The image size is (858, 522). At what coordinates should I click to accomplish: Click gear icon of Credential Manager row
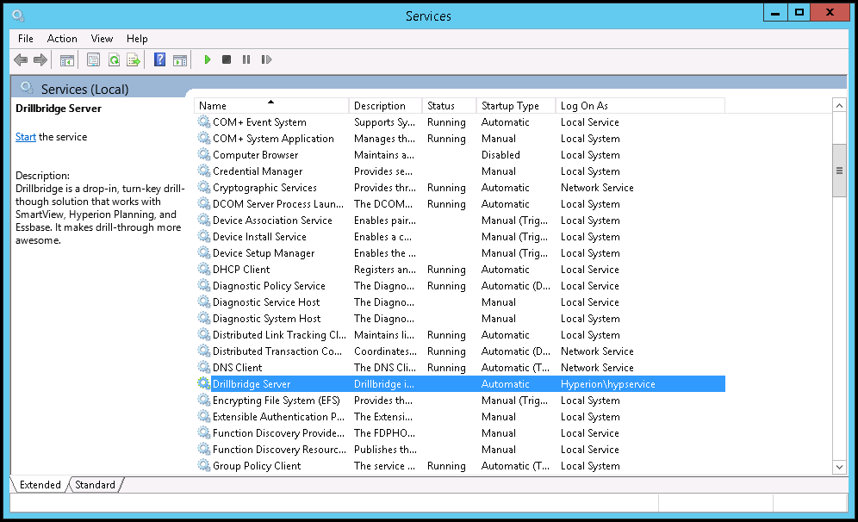coord(204,171)
